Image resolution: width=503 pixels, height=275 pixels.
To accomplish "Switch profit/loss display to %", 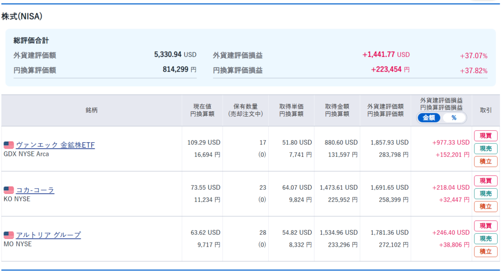I will pyautogui.click(x=453, y=118).
